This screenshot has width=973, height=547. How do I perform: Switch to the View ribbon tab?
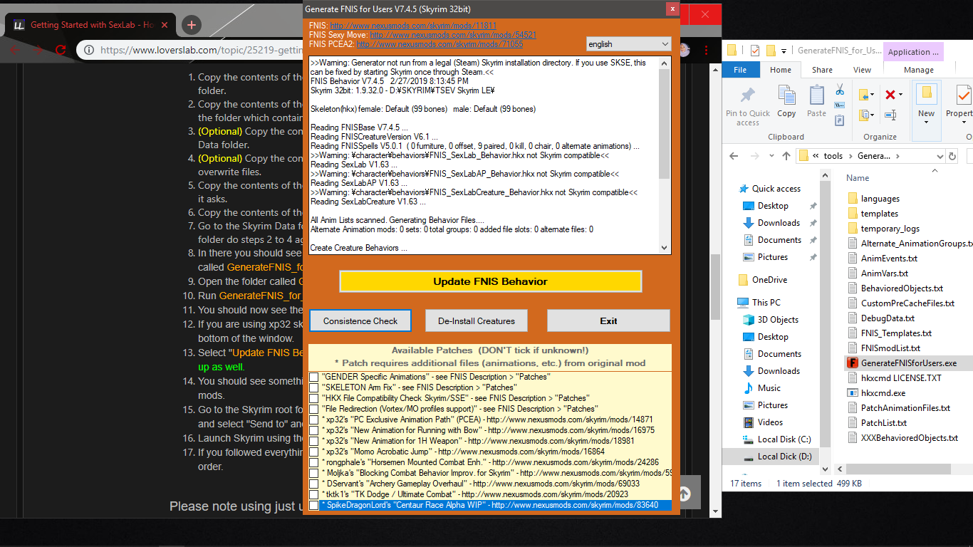pyautogui.click(x=862, y=70)
